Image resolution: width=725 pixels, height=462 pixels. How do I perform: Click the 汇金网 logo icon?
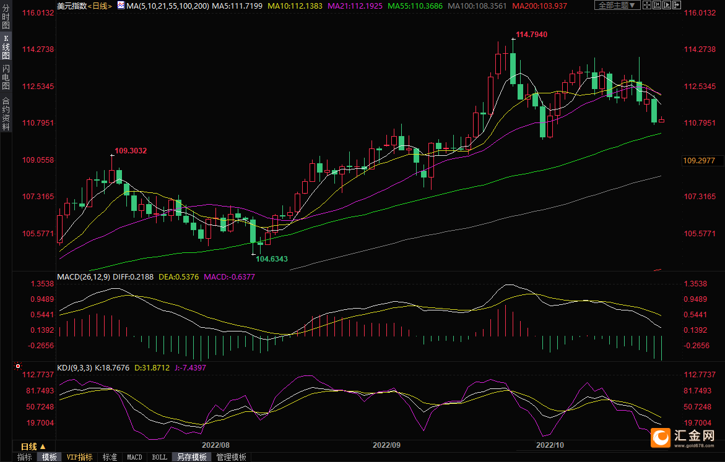click(x=660, y=437)
